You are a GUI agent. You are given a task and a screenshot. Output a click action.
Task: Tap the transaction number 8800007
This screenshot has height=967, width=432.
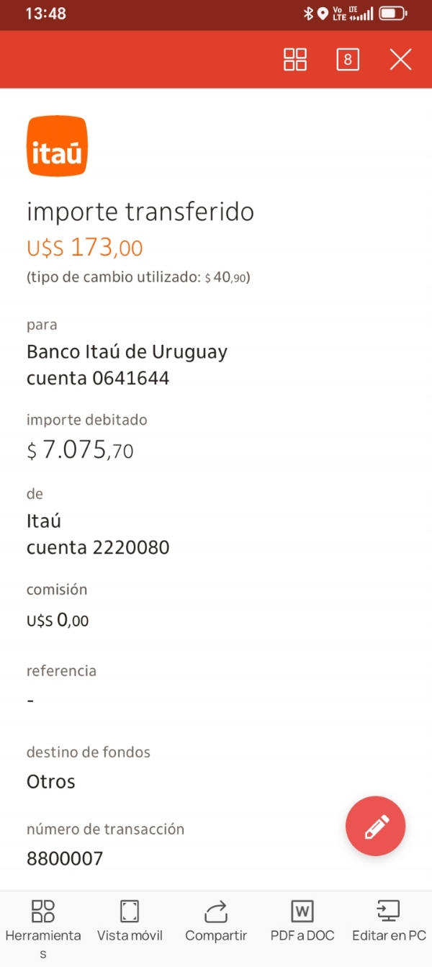tap(65, 858)
